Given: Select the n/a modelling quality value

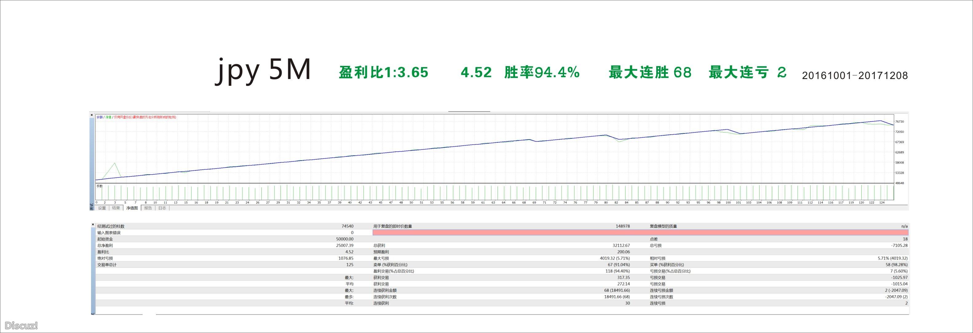Looking at the screenshot, I should (x=905, y=227).
